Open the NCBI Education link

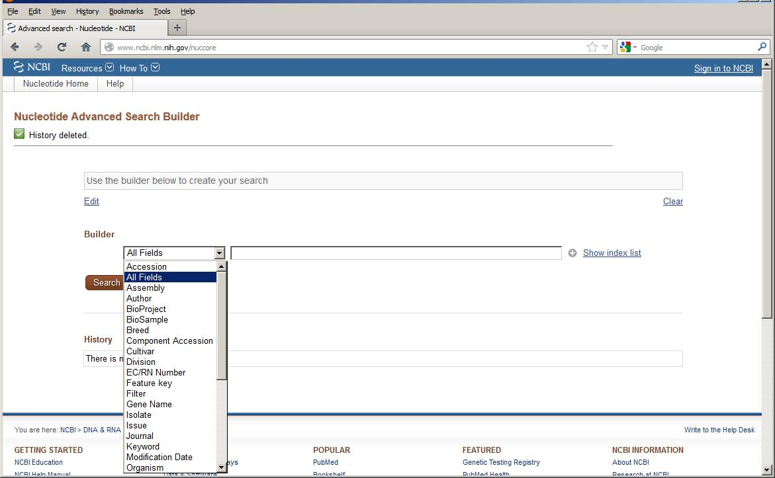click(38, 462)
